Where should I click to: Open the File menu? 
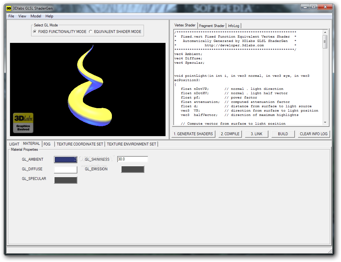coord(11,16)
